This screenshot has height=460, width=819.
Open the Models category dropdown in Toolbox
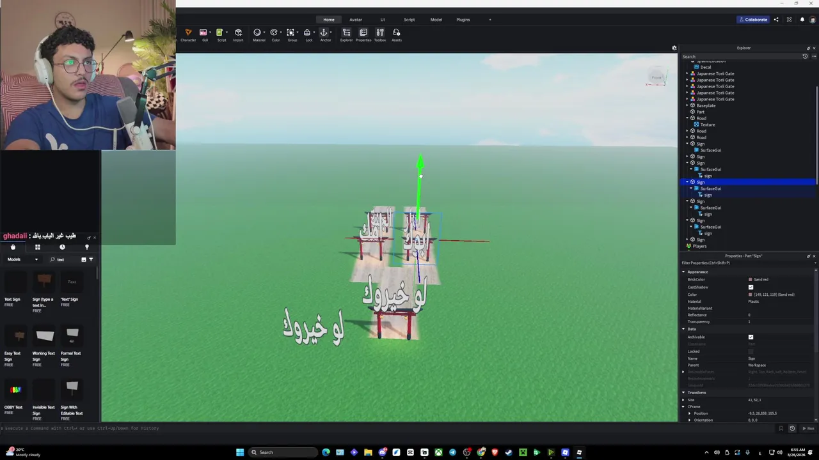pyautogui.click(x=22, y=259)
